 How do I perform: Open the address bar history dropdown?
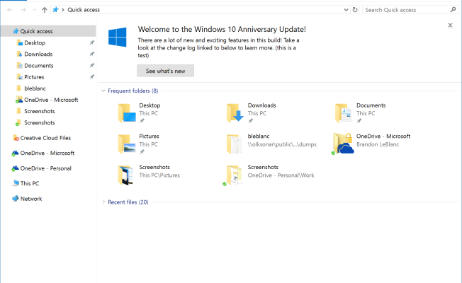pyautogui.click(x=346, y=10)
